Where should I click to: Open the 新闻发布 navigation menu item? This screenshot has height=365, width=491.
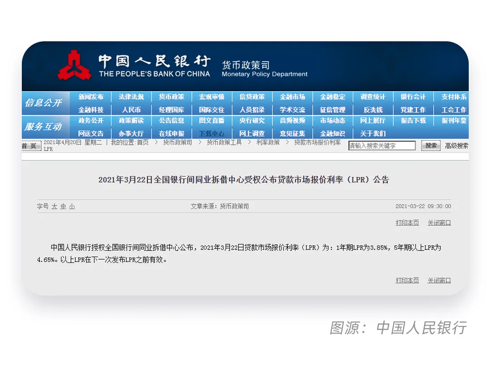(x=91, y=97)
